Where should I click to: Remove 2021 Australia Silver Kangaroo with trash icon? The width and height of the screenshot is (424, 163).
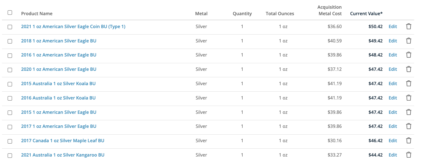(409, 155)
